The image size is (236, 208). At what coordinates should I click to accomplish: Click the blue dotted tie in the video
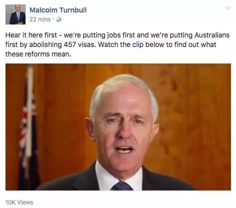(x=122, y=186)
